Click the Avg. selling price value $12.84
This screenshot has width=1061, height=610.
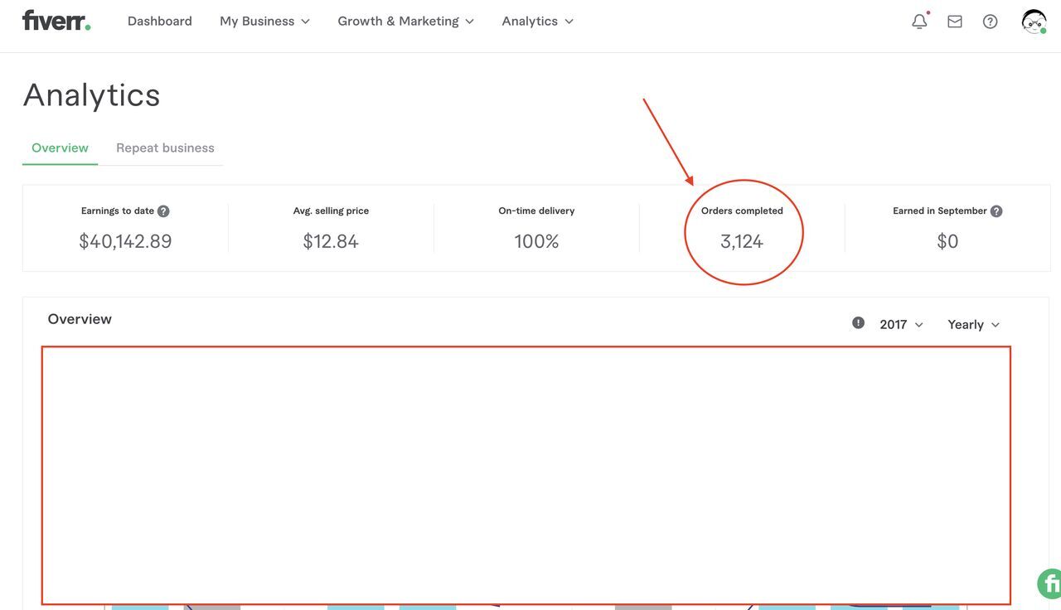[331, 242]
